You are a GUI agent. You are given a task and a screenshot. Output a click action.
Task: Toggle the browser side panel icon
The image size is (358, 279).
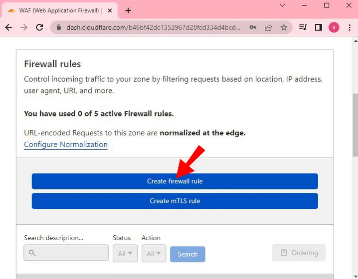319,28
